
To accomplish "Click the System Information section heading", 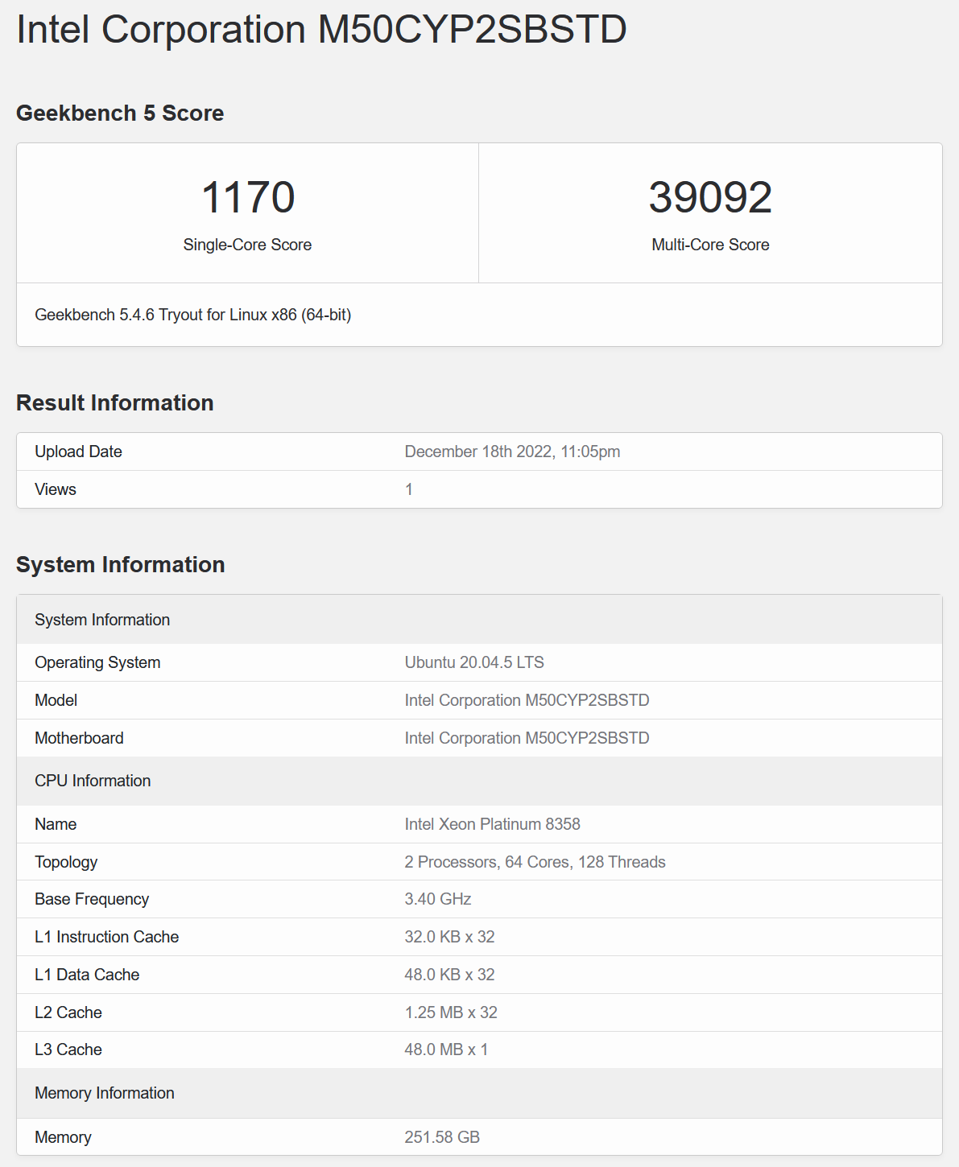I will 122,564.
